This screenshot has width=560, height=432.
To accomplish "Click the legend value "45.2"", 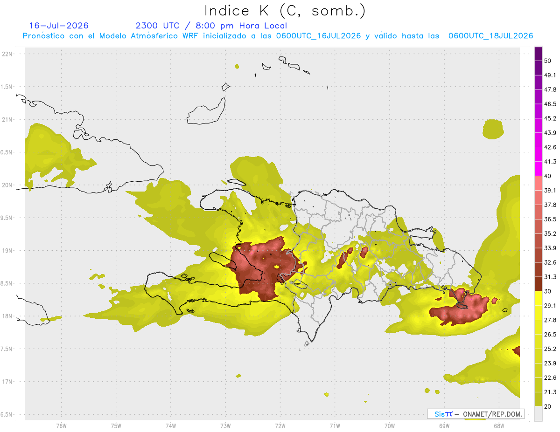I will click(550, 118).
